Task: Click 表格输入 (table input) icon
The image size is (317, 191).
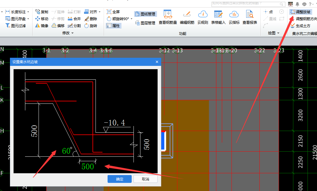Action: (x=218, y=17)
